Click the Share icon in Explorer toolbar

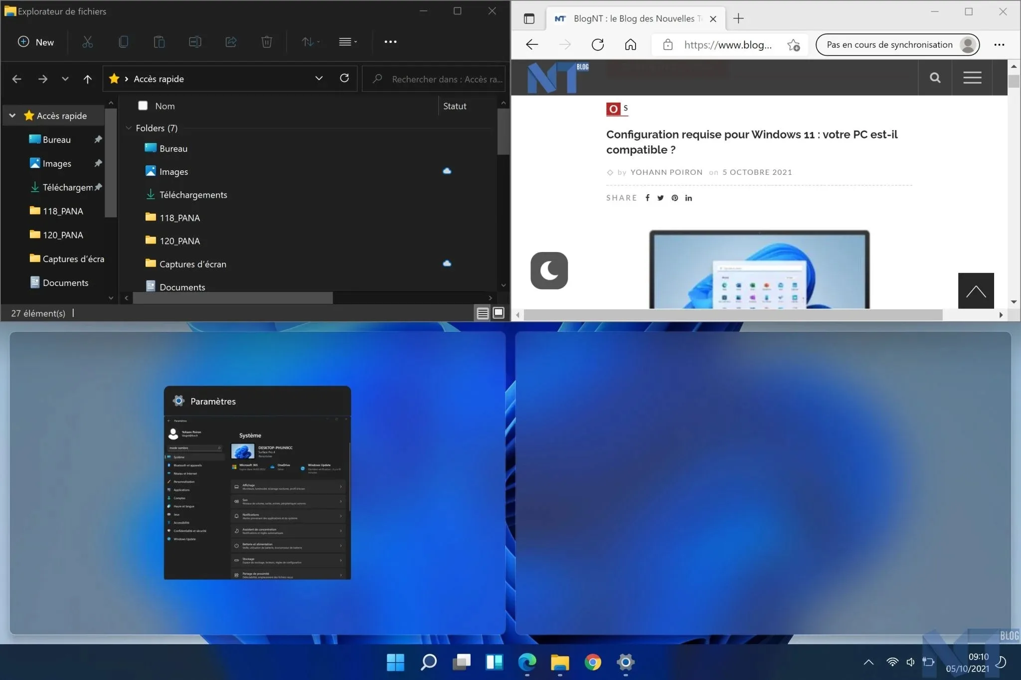click(231, 42)
